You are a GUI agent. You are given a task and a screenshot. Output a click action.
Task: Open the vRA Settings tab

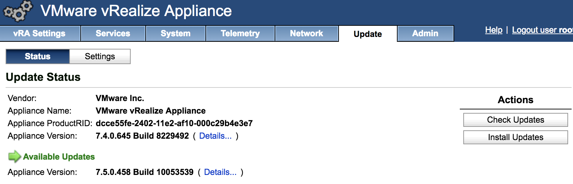tap(39, 33)
